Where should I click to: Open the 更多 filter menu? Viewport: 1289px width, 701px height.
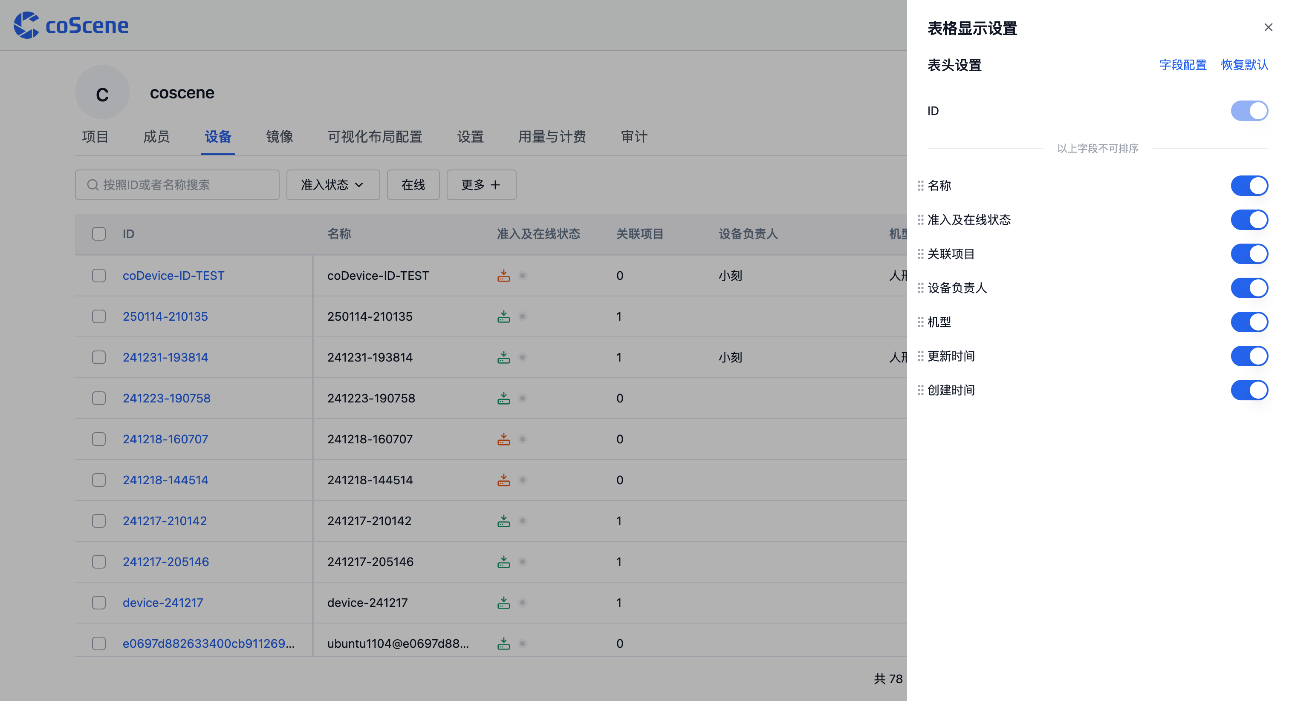481,185
